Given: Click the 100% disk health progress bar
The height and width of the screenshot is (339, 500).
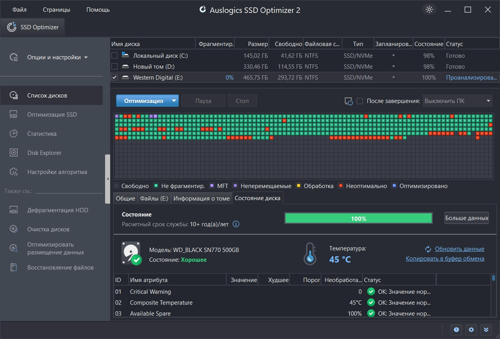Looking at the screenshot, I should 358,218.
